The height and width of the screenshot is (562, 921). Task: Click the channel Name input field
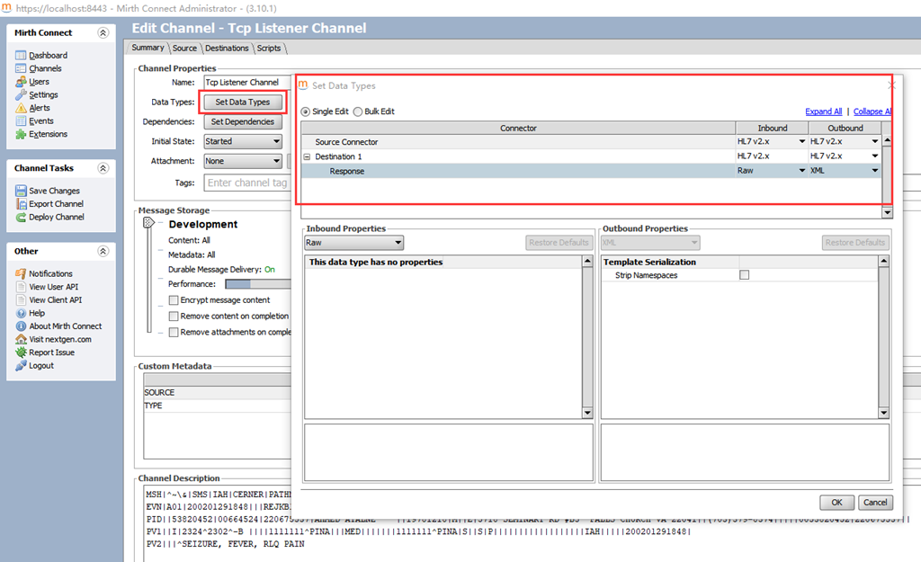pyautogui.click(x=247, y=82)
